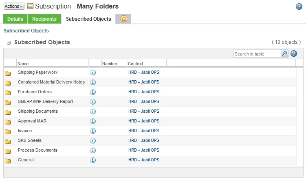The width and height of the screenshot is (306, 180).
Task: Switch to the Details tab
Action: tap(15, 19)
